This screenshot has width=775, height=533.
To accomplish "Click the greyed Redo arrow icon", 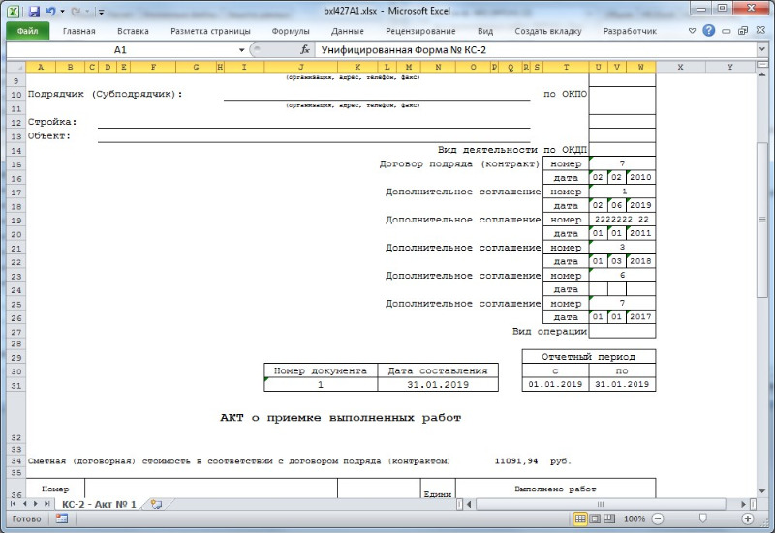I will point(76,12).
